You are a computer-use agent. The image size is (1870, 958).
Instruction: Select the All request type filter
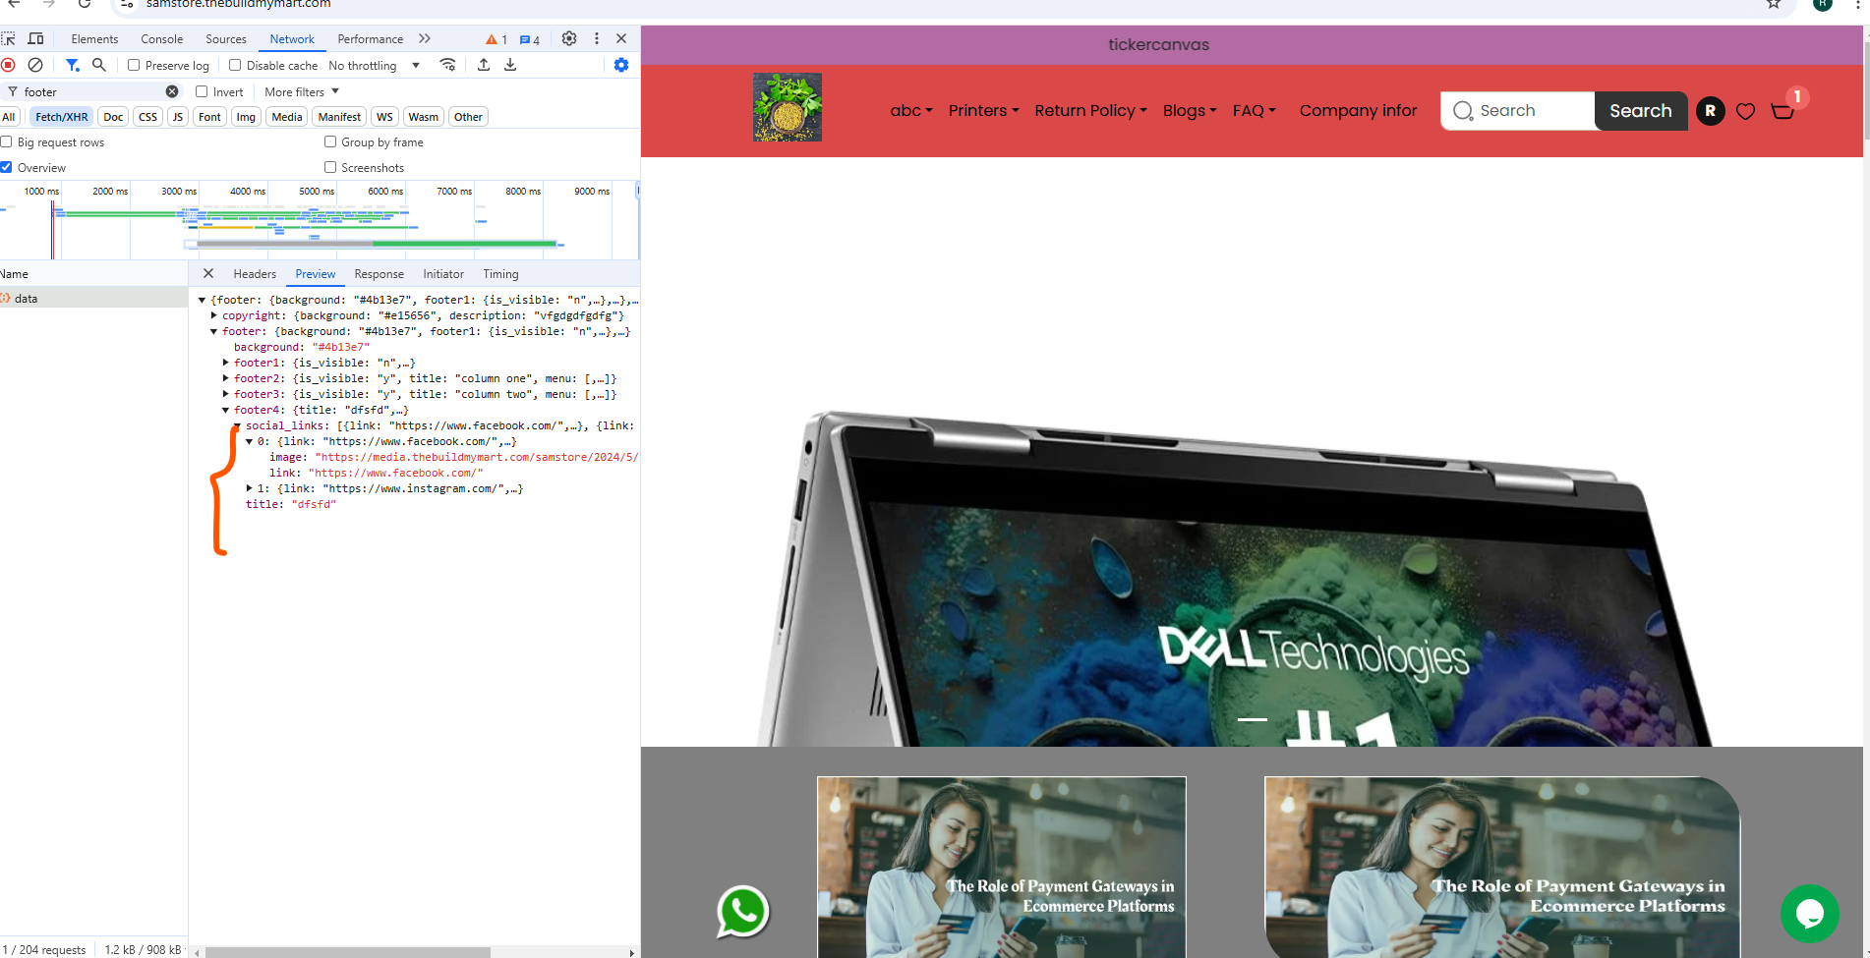pyautogui.click(x=9, y=117)
